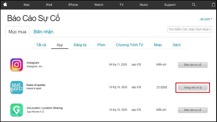217x122 pixels.
Task: Click Báo cáo sự cố for GoLocator
Action: [x=193, y=110]
